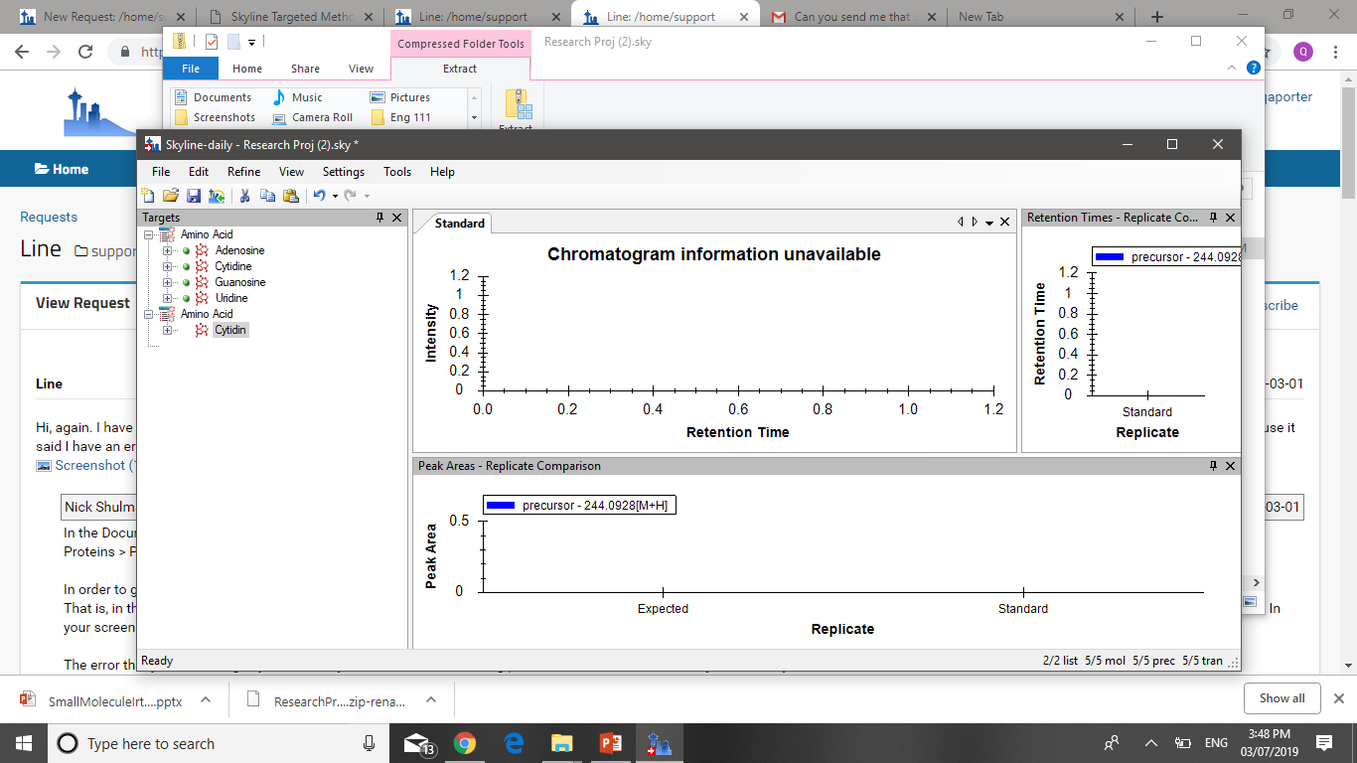Select the Standard chromatogram tab
Viewport: 1357px width, 763px height.
[x=459, y=224]
